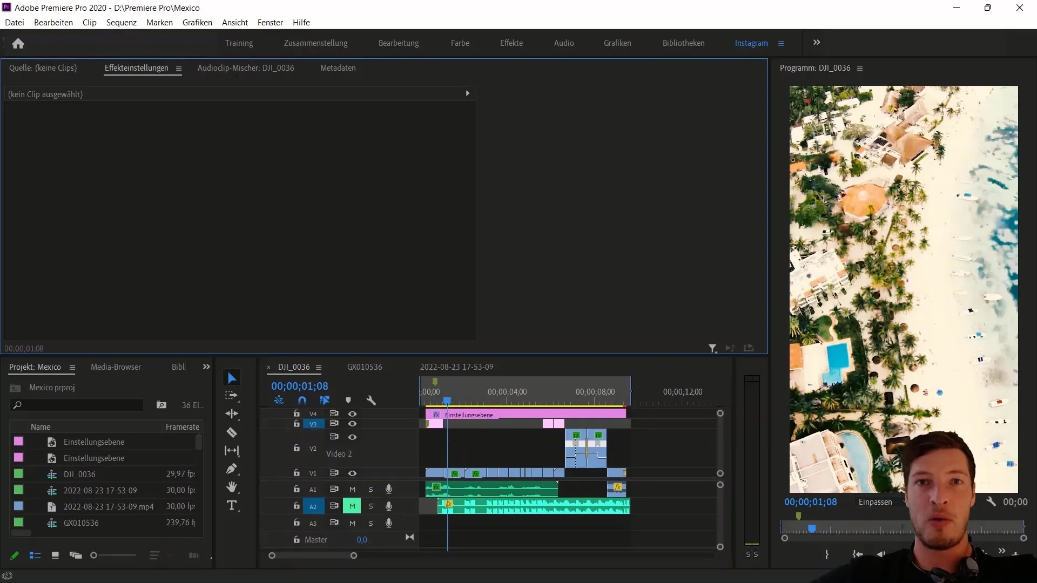Expand hidden project panel tabs chevron
Screen dimensions: 1037x583
click(206, 367)
